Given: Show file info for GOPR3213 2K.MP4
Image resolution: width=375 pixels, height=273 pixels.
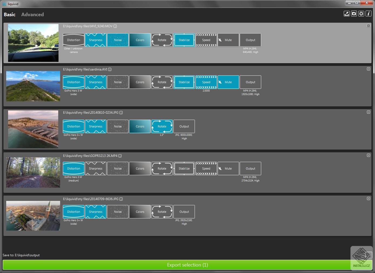Looking at the screenshot, I should (x=120, y=156).
